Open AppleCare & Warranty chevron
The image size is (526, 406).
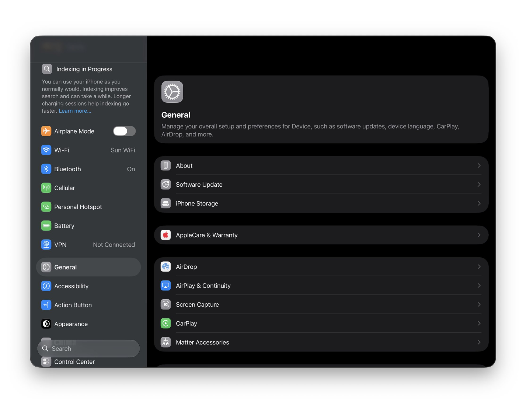479,235
